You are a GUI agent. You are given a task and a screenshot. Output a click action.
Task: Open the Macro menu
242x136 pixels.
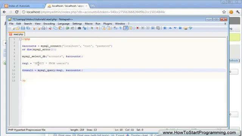point(88,24)
